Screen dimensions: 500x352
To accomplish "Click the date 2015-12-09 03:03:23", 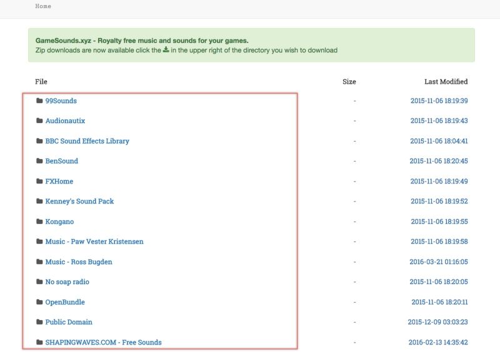I will tap(438, 322).
